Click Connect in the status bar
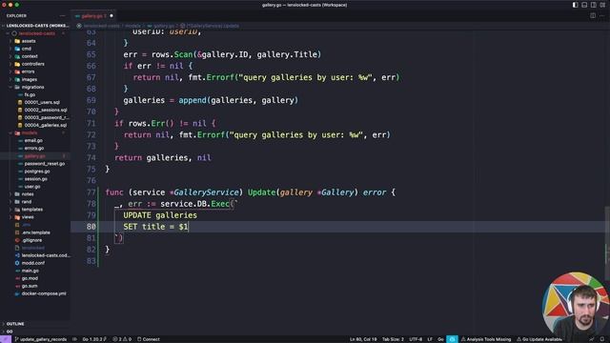Viewport: 610px width, 343px height. coord(149,339)
